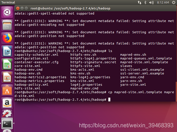
Task: Minimize the terminal window
Action: [22, 8]
